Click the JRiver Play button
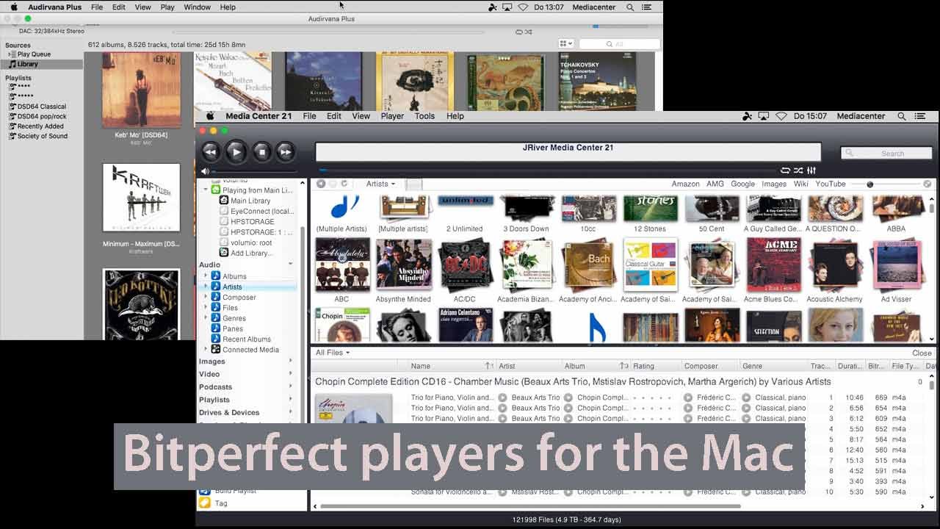The image size is (940, 529). tap(236, 152)
